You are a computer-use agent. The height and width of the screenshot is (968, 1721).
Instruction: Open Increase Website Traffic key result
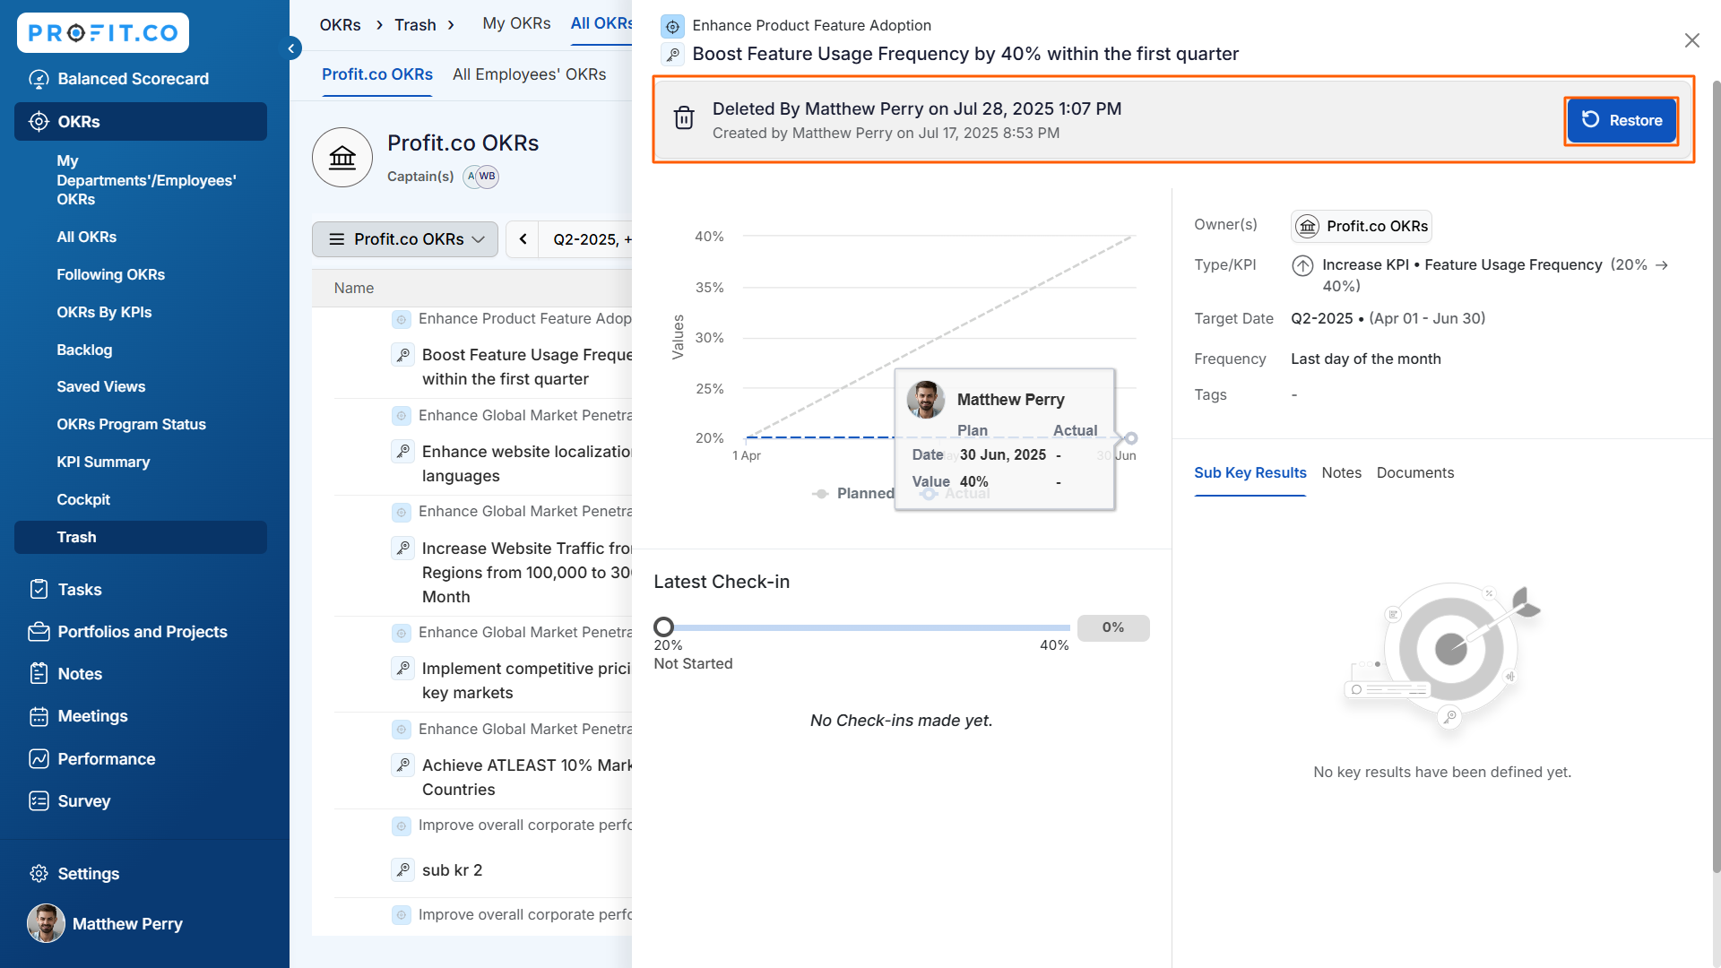point(526,572)
